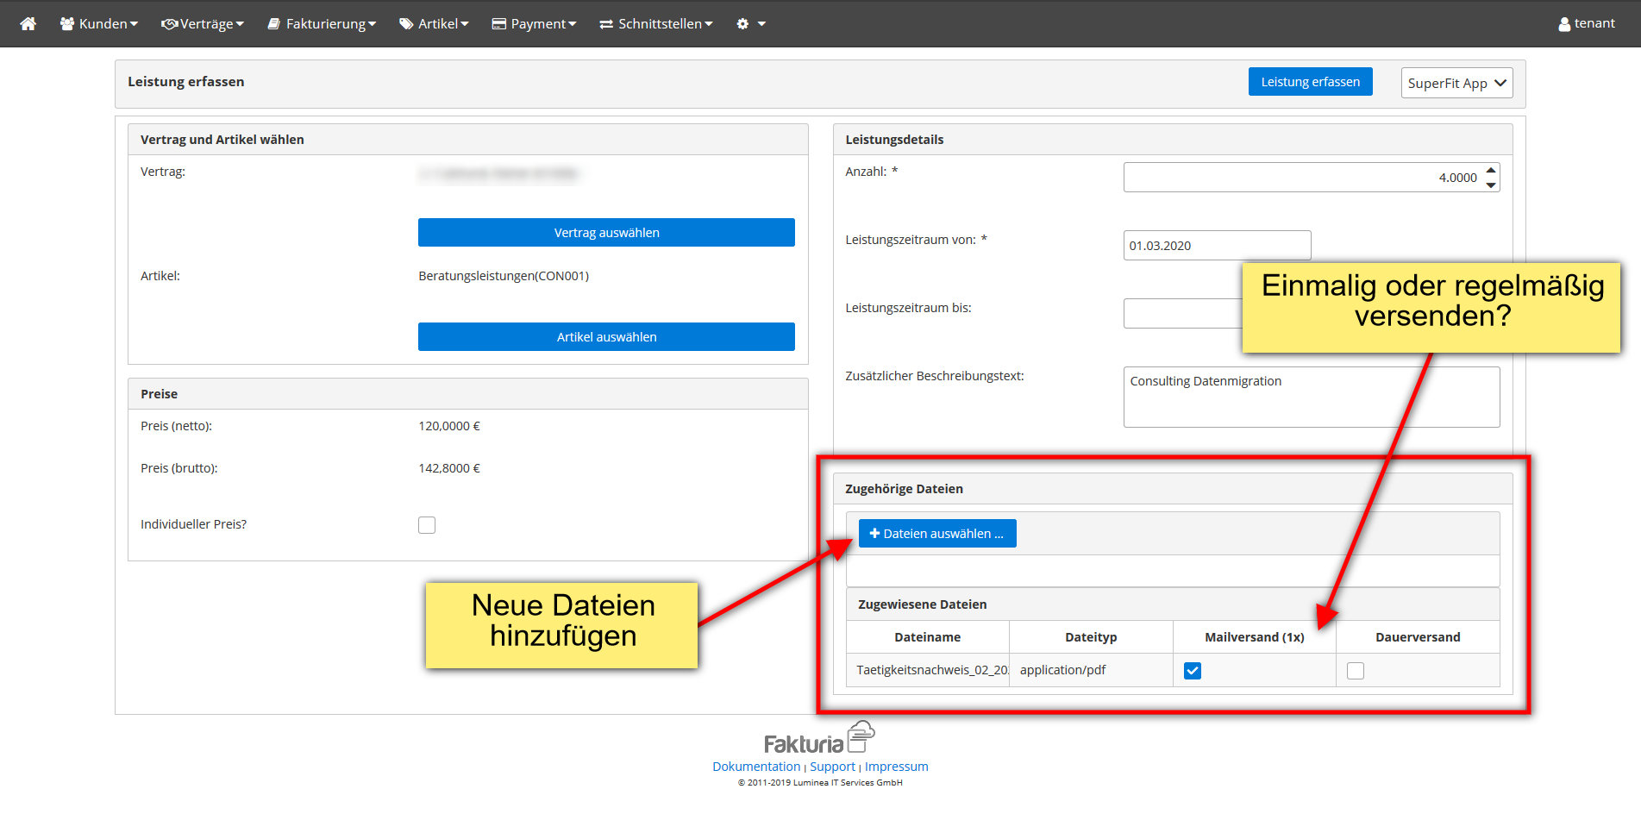Click the Beratungsleistungen(CON001) article text
The image size is (1641, 814).
click(504, 276)
